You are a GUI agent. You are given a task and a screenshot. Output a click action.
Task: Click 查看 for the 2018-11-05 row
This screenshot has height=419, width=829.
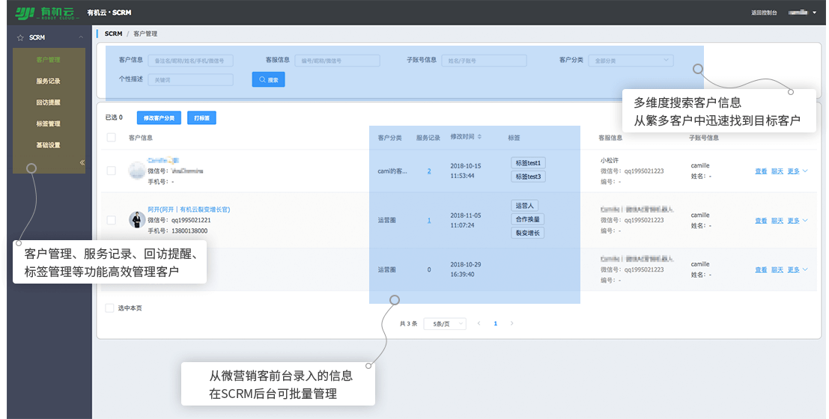click(761, 221)
